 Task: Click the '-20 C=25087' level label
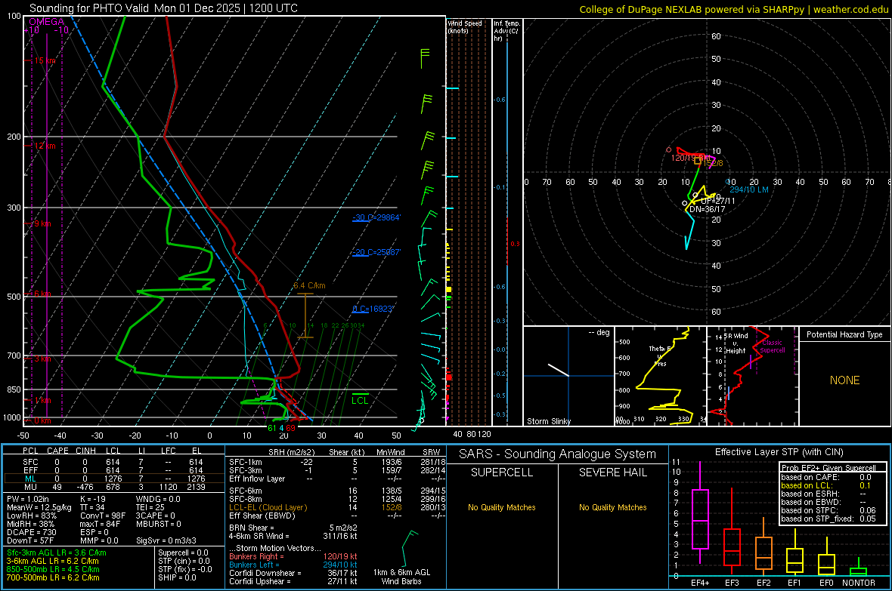tap(376, 252)
